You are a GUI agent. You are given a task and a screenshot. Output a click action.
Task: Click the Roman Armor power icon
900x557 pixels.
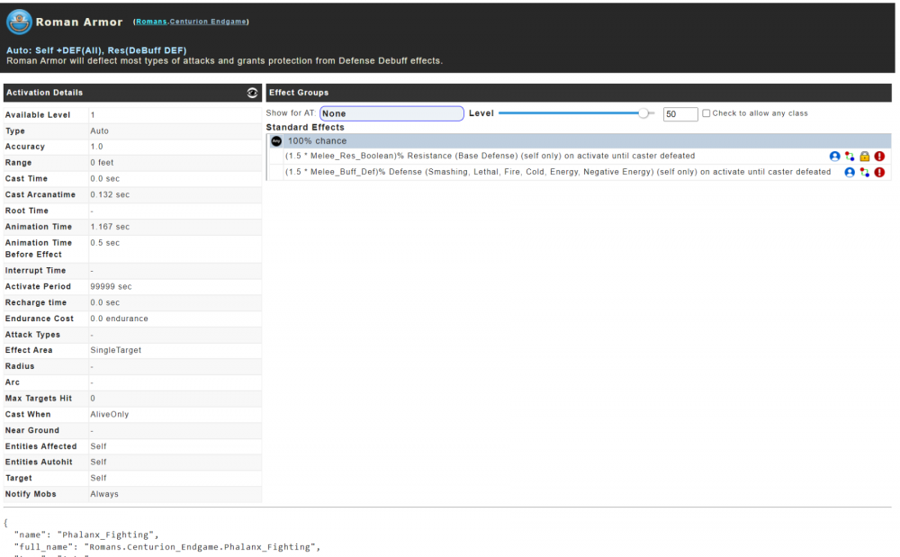19,22
